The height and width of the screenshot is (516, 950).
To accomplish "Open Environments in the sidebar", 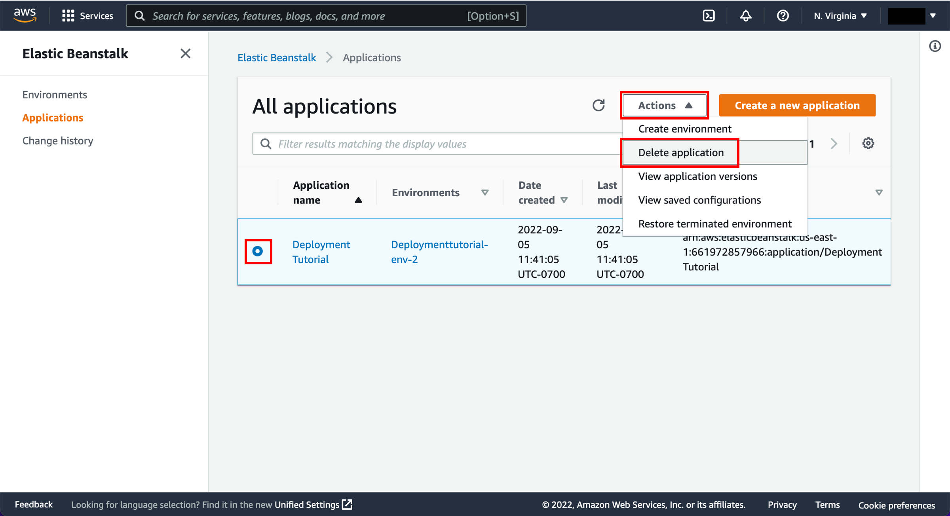I will click(55, 95).
